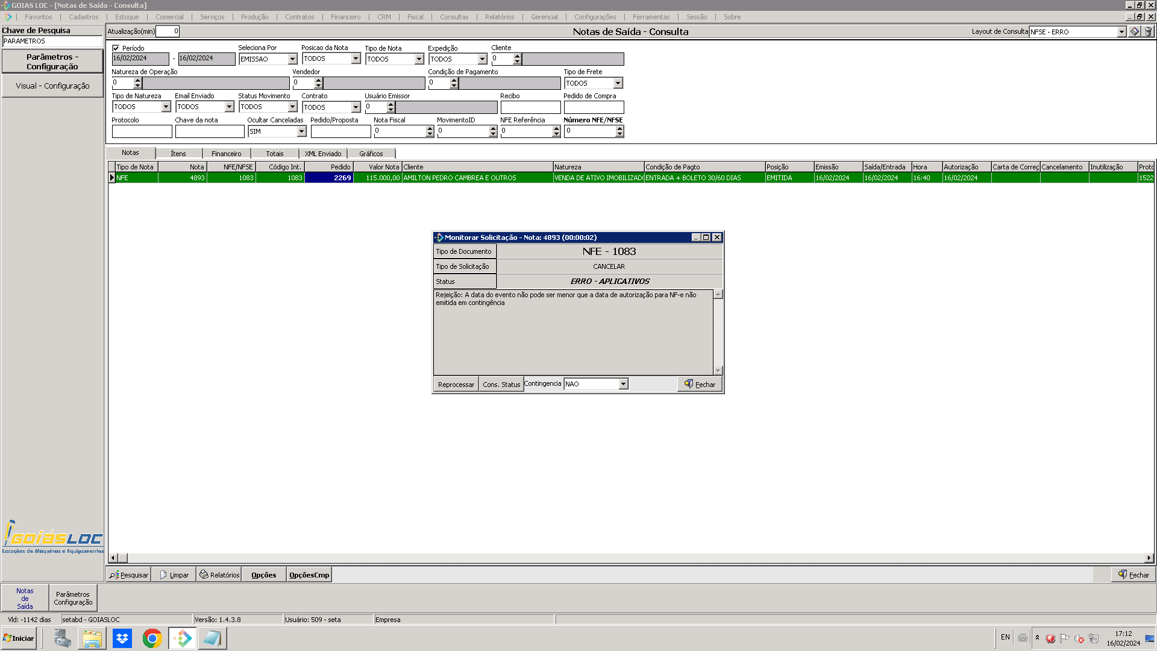Click the Chave de Pesquisa input field
Screen dimensions: 1157x651
52,41
